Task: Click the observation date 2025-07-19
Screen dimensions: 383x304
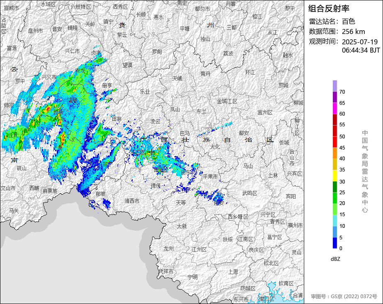Action: click(x=360, y=42)
